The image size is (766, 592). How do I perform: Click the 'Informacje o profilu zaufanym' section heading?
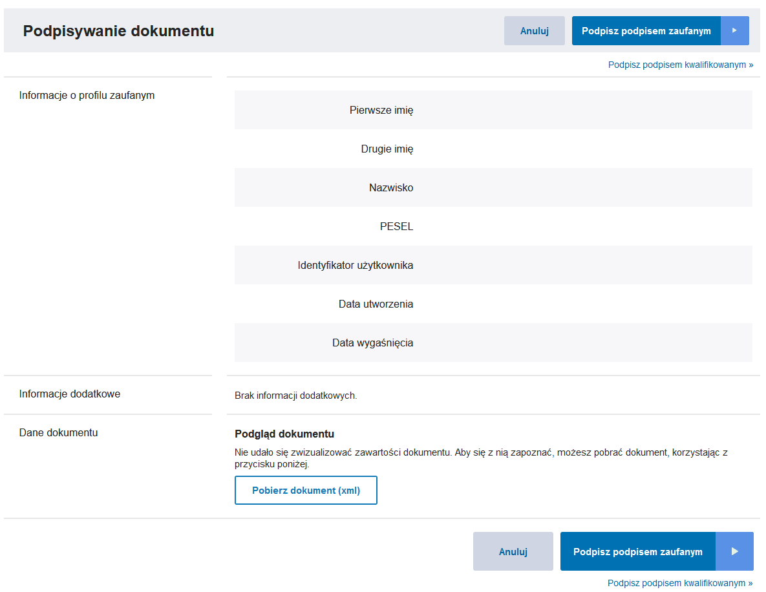[x=87, y=95]
